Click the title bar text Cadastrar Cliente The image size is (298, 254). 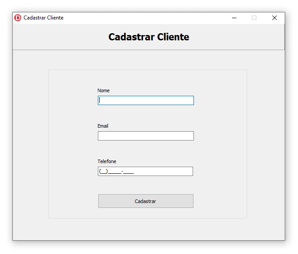coord(43,18)
